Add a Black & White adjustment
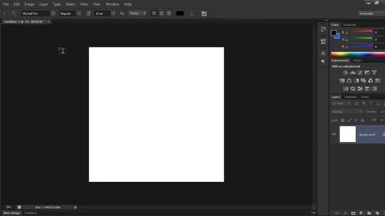 pyautogui.click(x=356, y=80)
